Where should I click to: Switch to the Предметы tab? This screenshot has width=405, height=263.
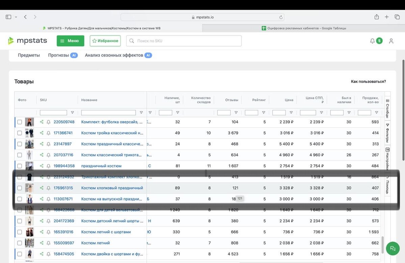point(29,55)
